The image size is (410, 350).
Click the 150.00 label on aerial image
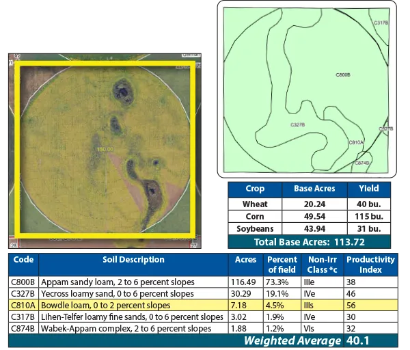105,149
